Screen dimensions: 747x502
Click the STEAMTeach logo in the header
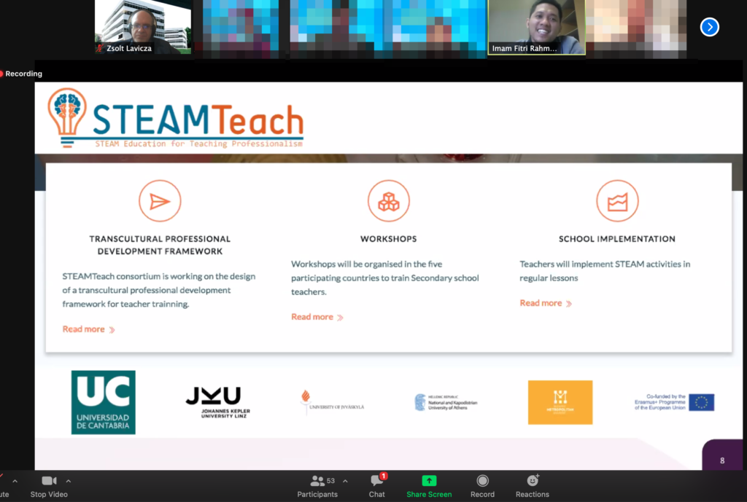[x=176, y=118]
